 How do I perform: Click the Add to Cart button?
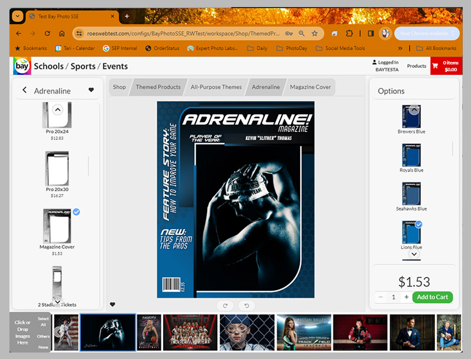(433, 297)
